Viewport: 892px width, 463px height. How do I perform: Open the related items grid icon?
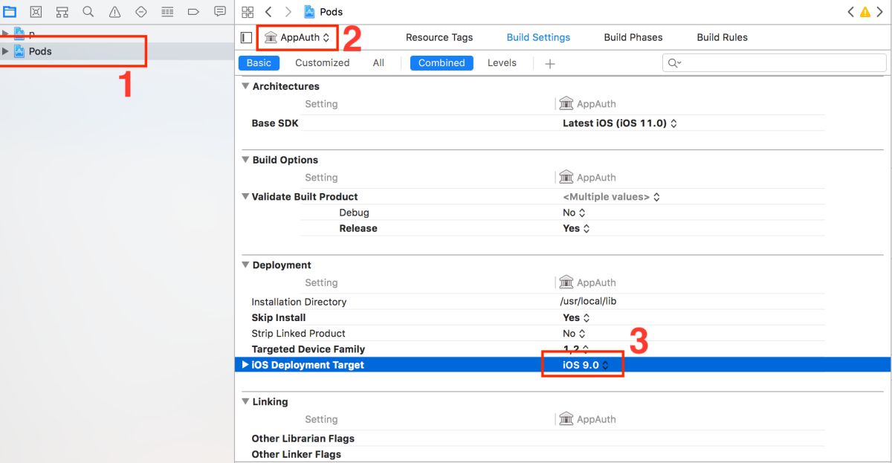coord(248,12)
